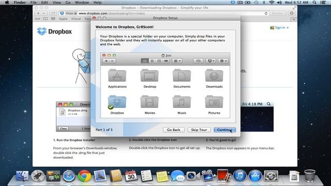Open Mission Control from the Dock
This screenshot has height=186, width=331.
point(53,176)
